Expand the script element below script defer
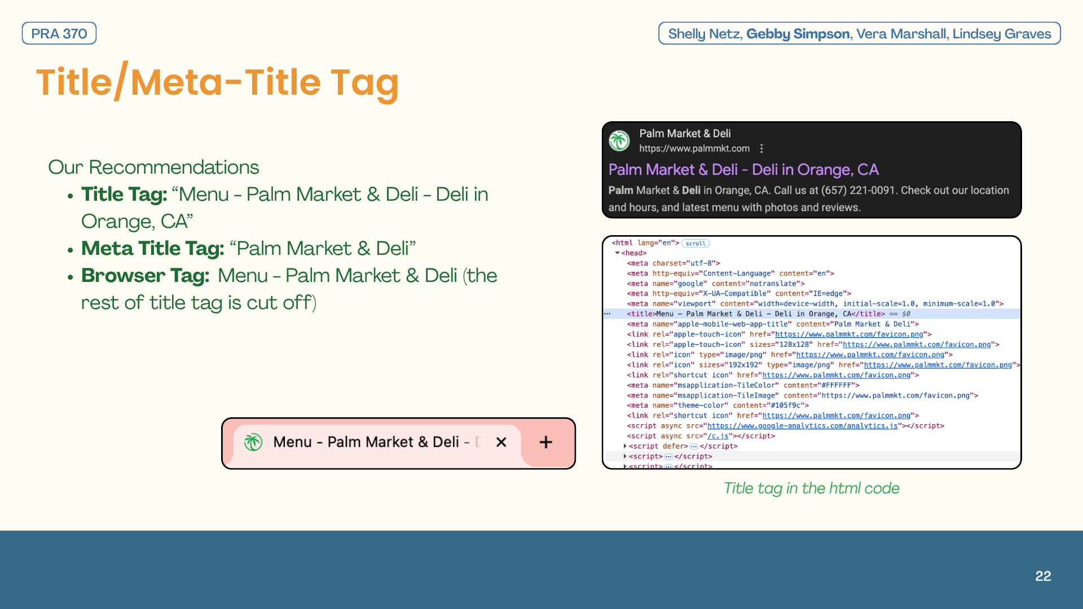The height and width of the screenshot is (609, 1083). point(625,456)
